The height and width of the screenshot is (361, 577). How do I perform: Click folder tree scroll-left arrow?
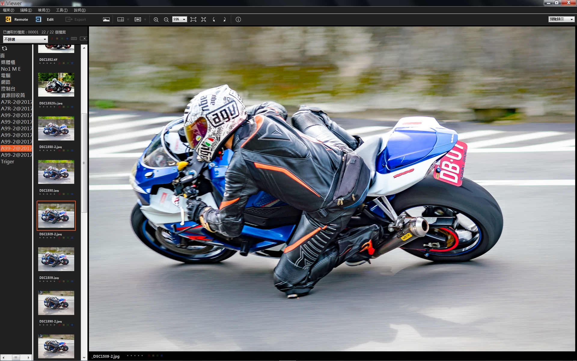click(3, 357)
